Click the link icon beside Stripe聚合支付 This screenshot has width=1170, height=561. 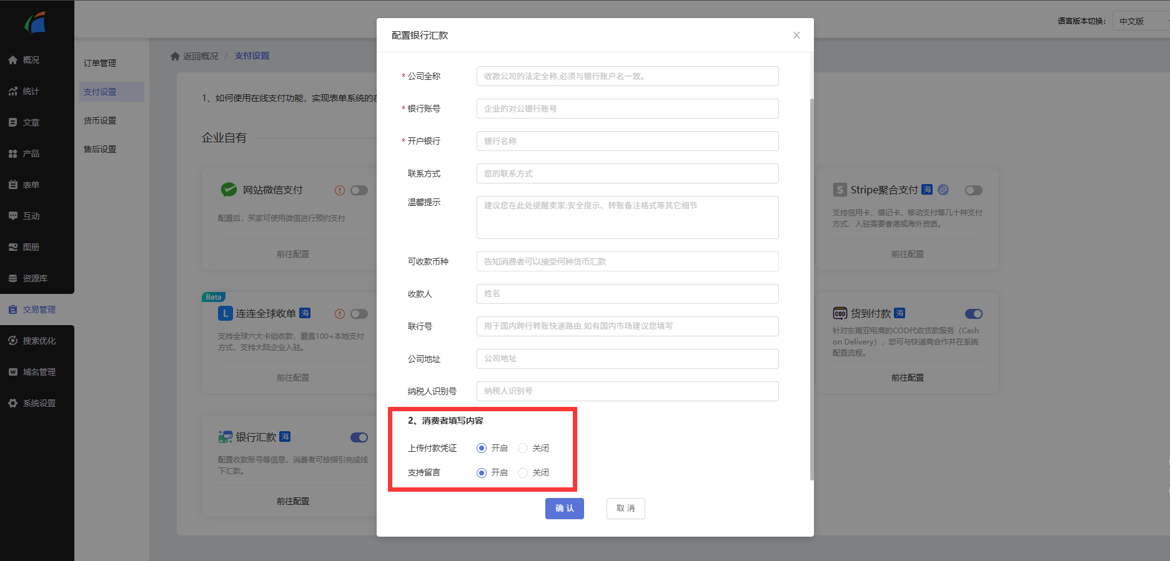(943, 190)
